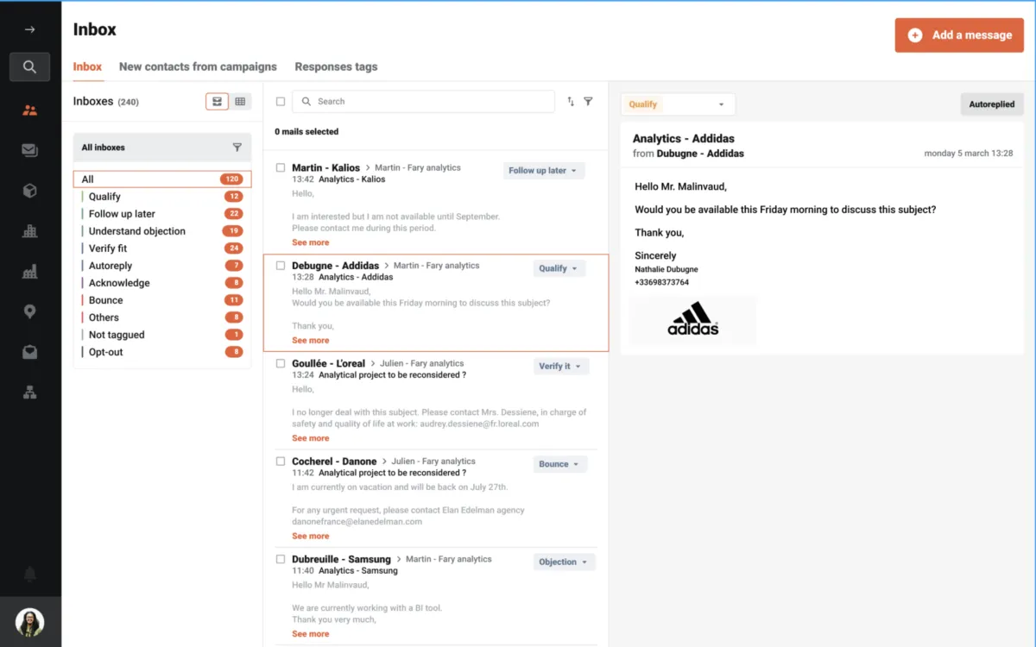The image size is (1036, 647).
Task: Select the Verify fit category
Action: pyautogui.click(x=162, y=248)
